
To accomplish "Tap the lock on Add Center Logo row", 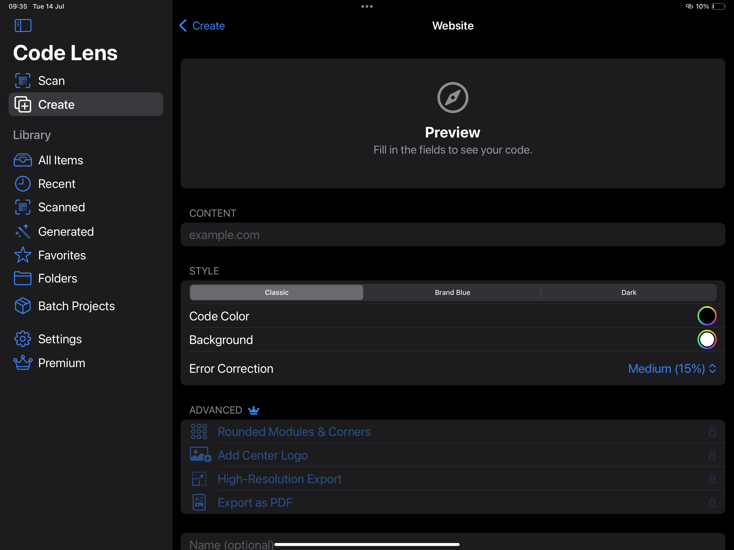I will coord(712,455).
